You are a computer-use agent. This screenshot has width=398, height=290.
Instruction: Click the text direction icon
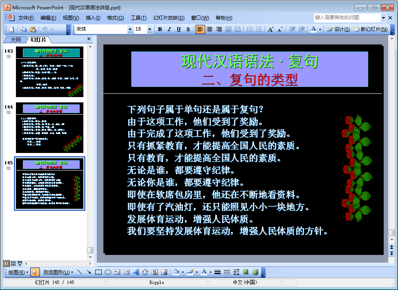pyautogui.click(x=238, y=29)
